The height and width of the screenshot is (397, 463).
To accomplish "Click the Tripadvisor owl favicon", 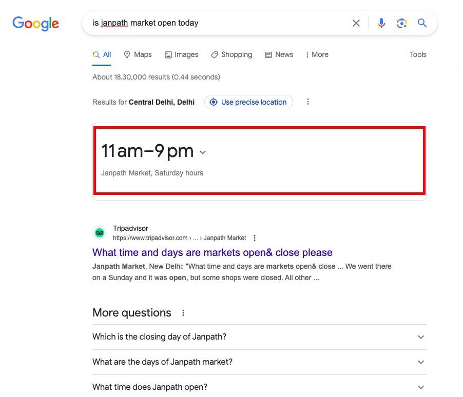I will pyautogui.click(x=100, y=233).
